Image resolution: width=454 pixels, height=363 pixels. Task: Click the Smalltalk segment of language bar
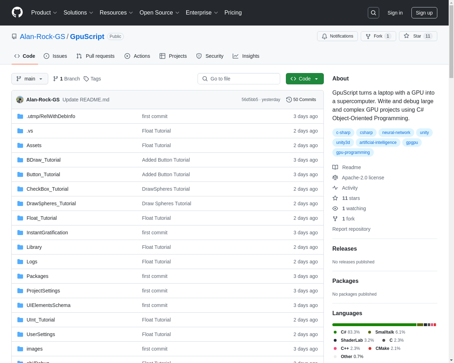(420, 325)
